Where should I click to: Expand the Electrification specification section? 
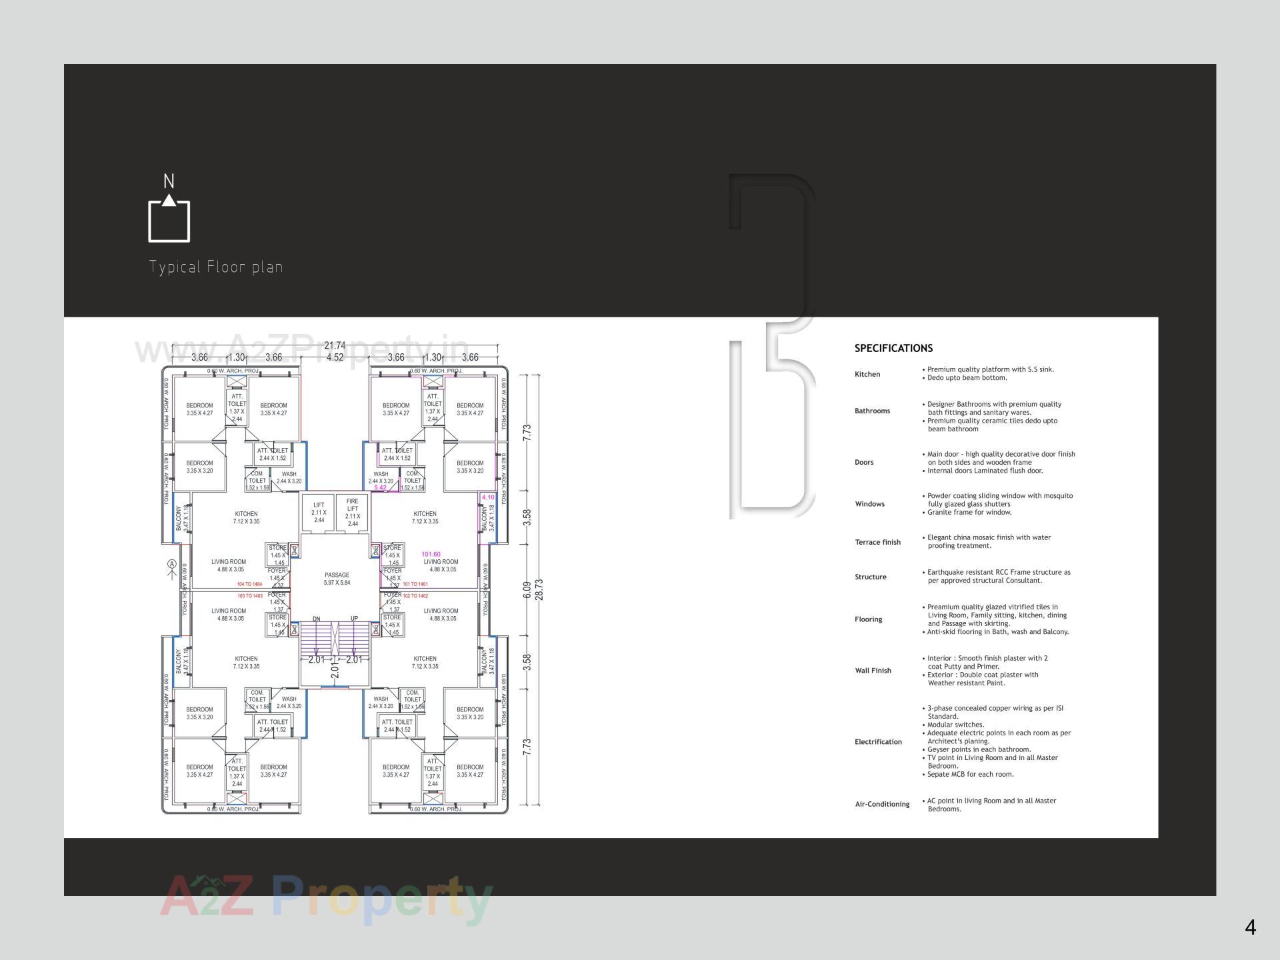pyautogui.click(x=878, y=741)
